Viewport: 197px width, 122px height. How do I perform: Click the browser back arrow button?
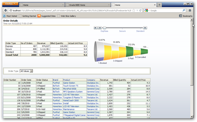6,11
